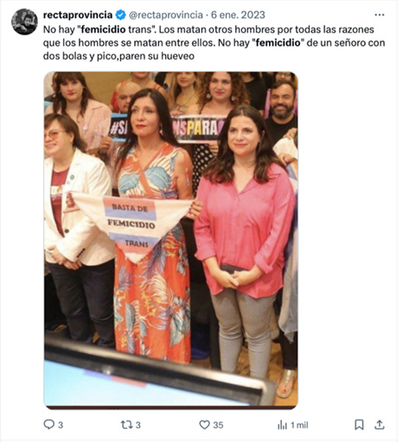Click the reply count number 3
This screenshot has height=443, width=403.
pos(61,425)
